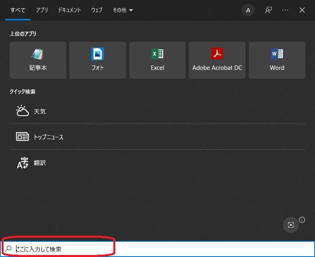Switch to the すべて tab

[x=18, y=10]
